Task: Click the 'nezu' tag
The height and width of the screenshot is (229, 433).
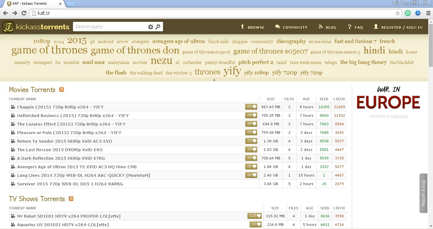Action: pos(161,61)
